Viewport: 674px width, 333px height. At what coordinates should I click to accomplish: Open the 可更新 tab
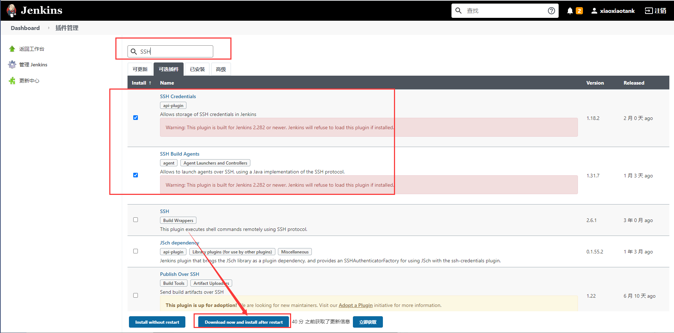pos(140,69)
